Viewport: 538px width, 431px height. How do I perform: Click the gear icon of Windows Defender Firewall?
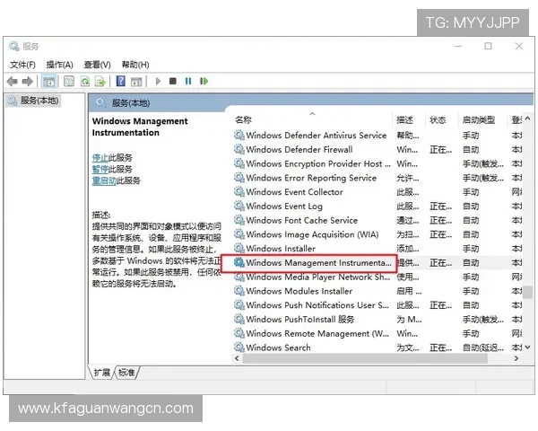[x=239, y=149]
